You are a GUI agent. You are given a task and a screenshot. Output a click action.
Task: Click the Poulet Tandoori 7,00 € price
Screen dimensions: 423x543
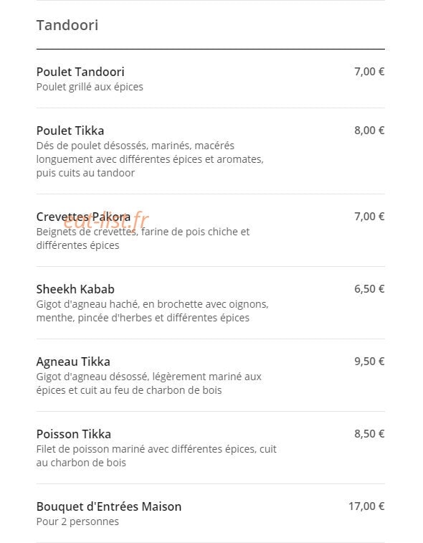coord(369,71)
